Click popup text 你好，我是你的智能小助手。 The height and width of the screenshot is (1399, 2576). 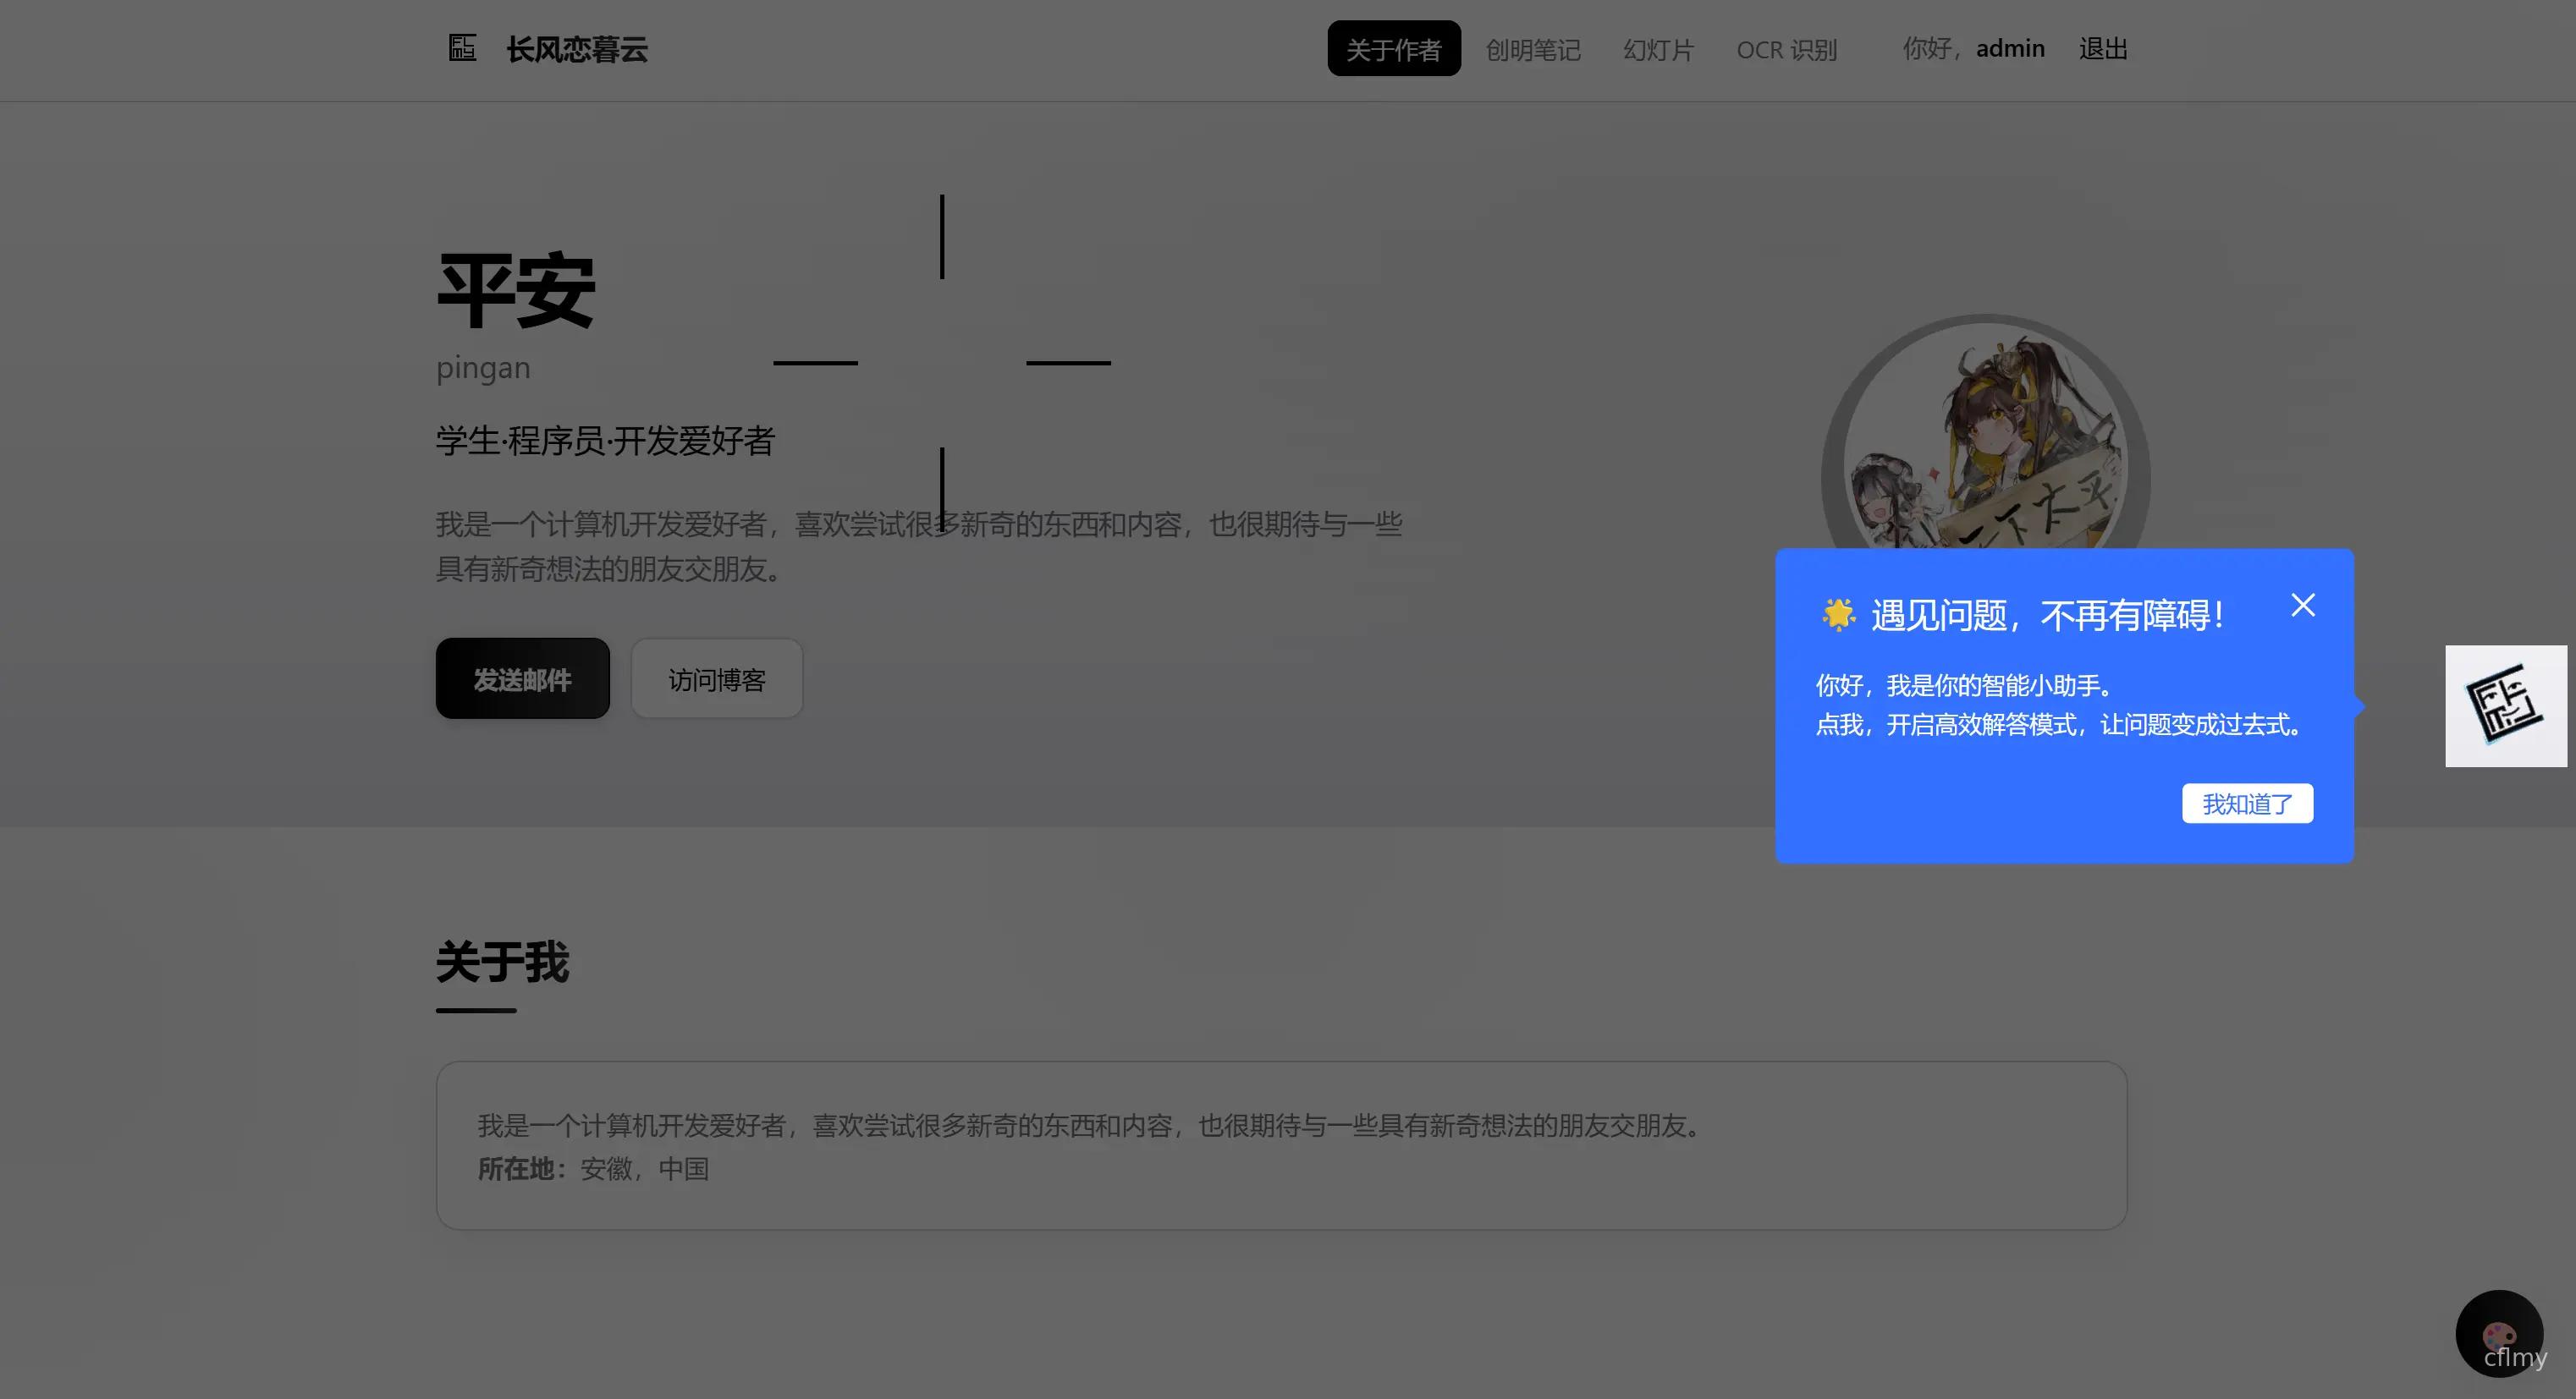click(1966, 685)
